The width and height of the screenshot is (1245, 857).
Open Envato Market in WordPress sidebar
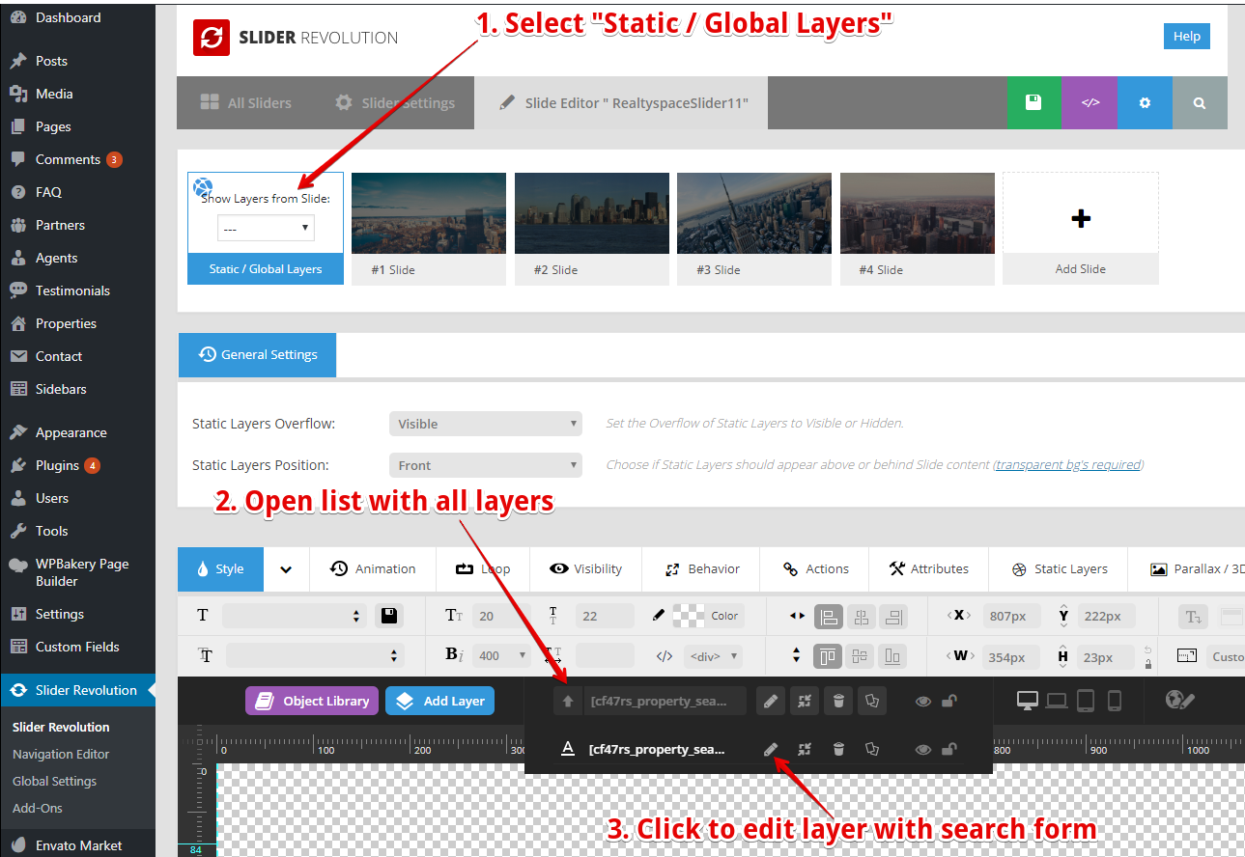click(x=77, y=845)
